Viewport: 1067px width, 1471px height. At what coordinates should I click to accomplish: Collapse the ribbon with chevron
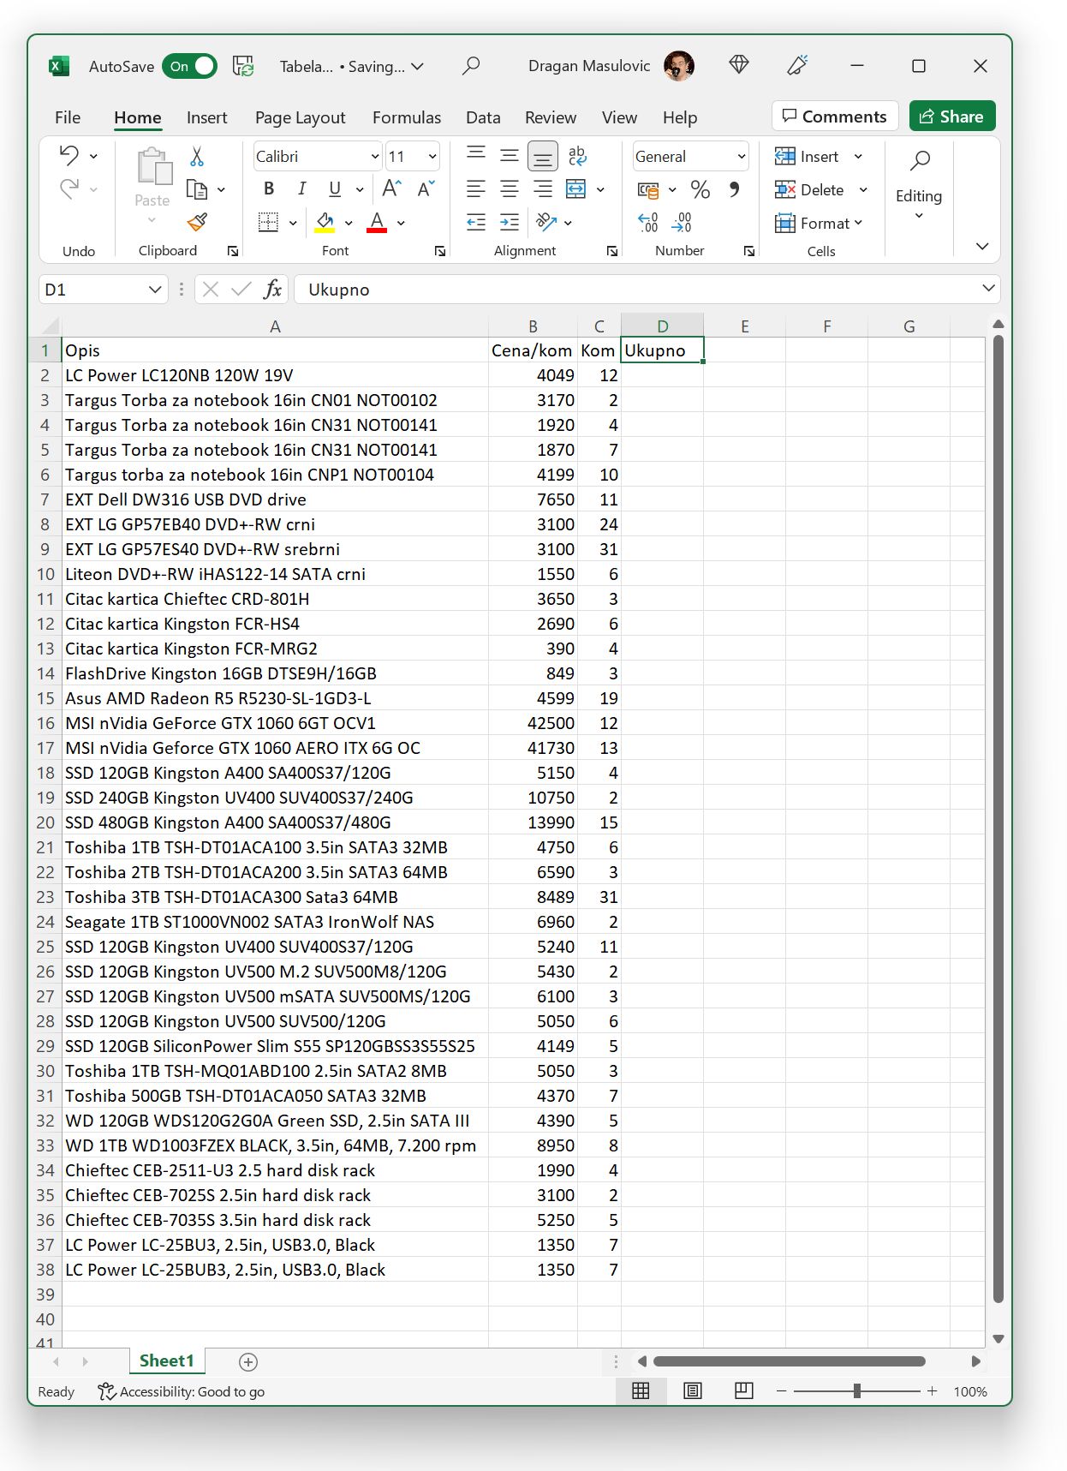pyautogui.click(x=982, y=247)
